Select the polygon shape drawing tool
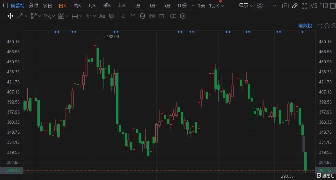 (34, 16)
